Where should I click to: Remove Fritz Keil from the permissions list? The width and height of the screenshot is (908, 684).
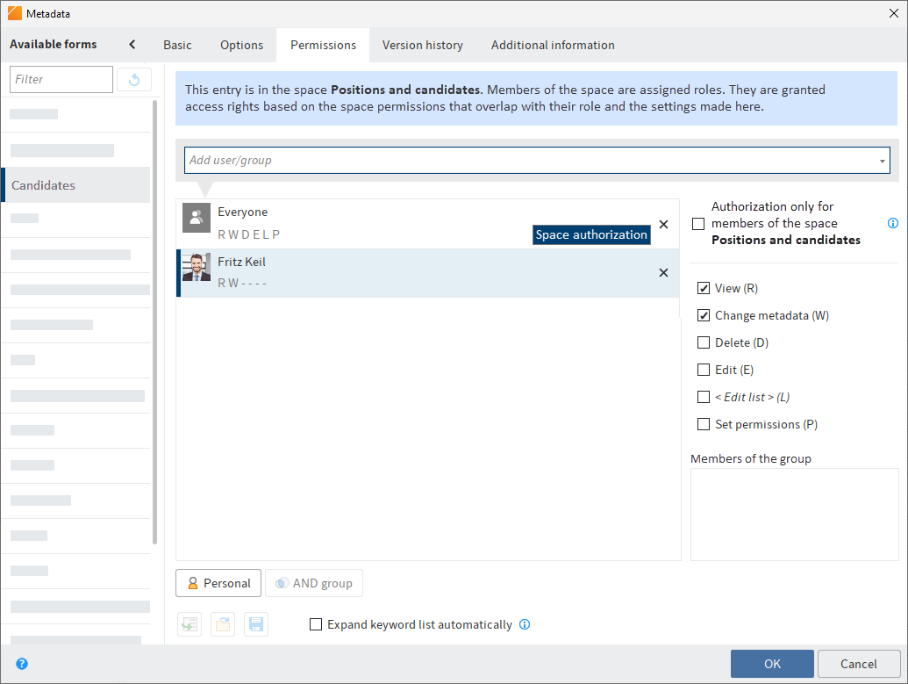click(663, 272)
